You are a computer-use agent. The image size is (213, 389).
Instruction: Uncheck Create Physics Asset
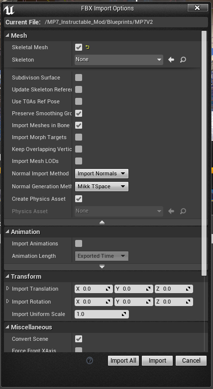click(x=79, y=199)
